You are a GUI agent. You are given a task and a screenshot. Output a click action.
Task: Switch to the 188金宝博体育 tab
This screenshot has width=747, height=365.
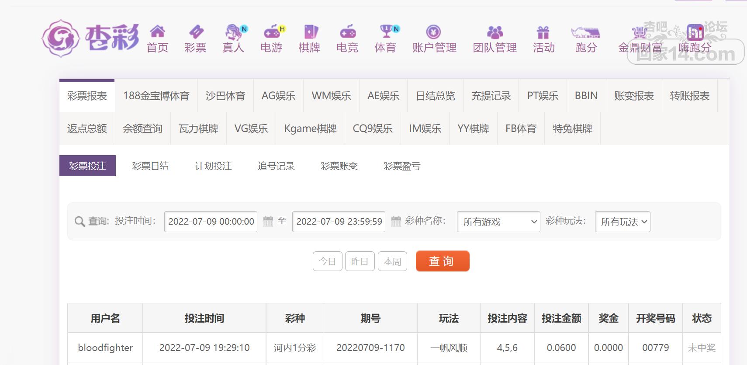click(x=156, y=96)
